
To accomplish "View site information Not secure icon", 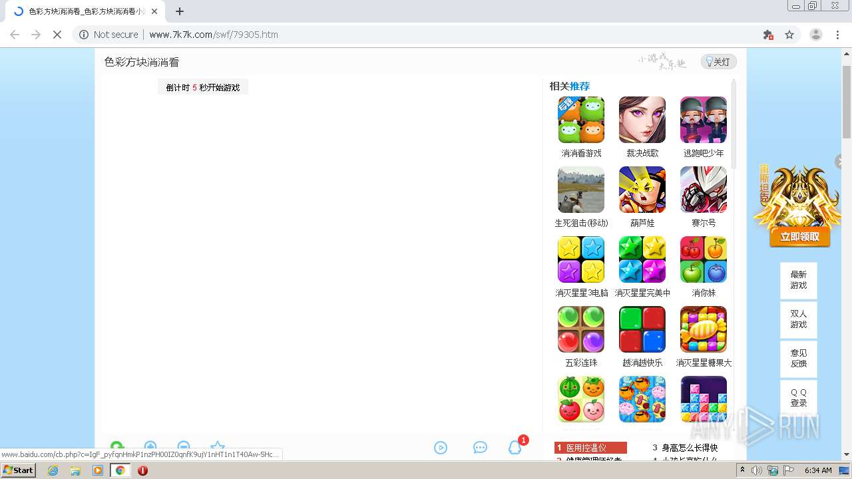I will 84,35.
